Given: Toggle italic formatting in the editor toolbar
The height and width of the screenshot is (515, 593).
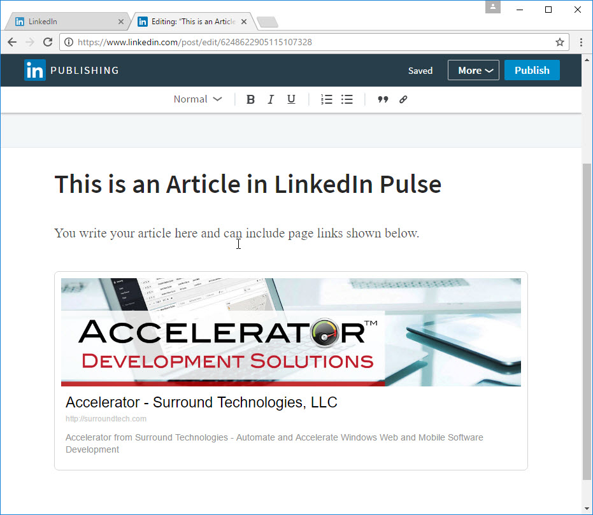Looking at the screenshot, I should pos(271,99).
